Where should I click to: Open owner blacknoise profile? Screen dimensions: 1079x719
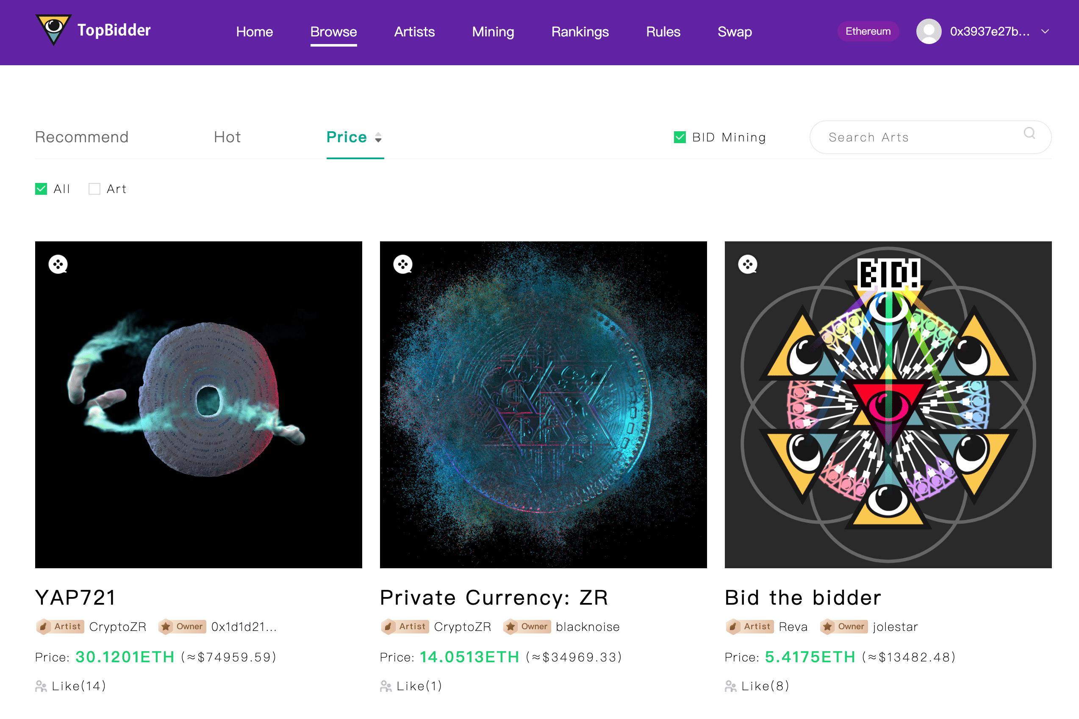pos(588,626)
